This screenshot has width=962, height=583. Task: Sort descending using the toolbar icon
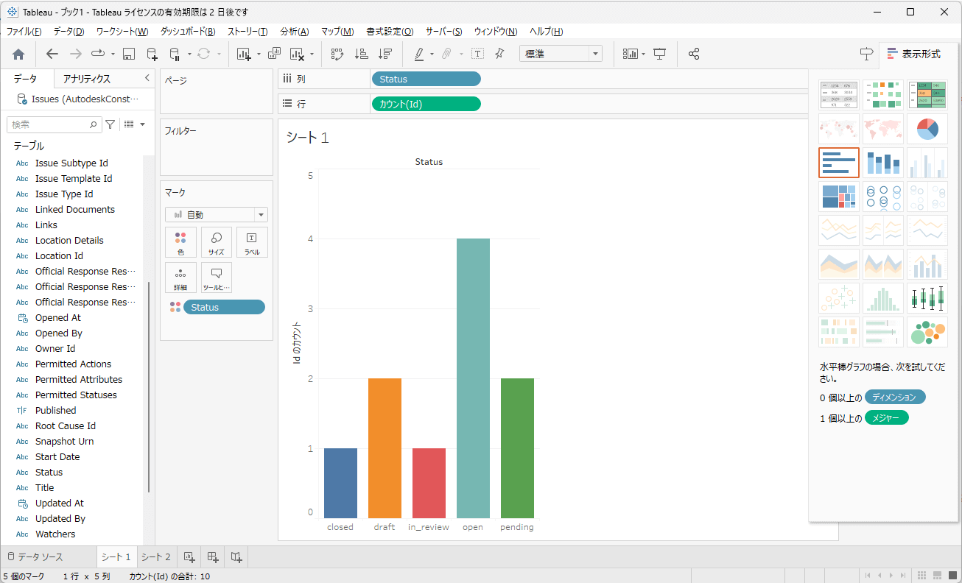pos(385,54)
